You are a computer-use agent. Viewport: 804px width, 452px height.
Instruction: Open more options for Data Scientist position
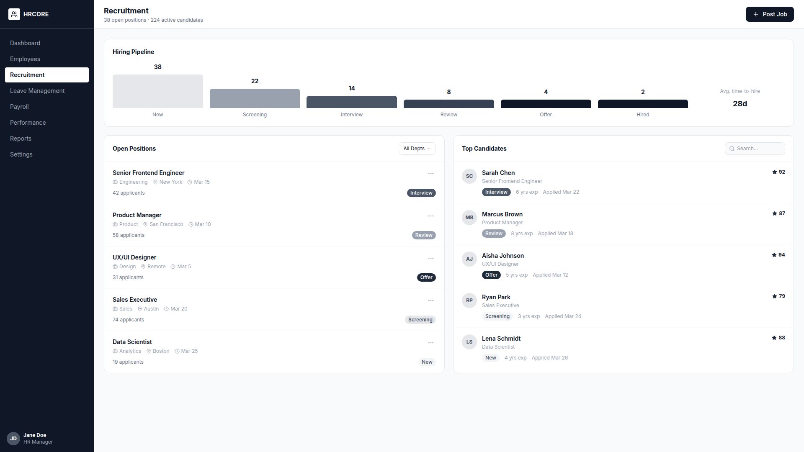point(430,343)
